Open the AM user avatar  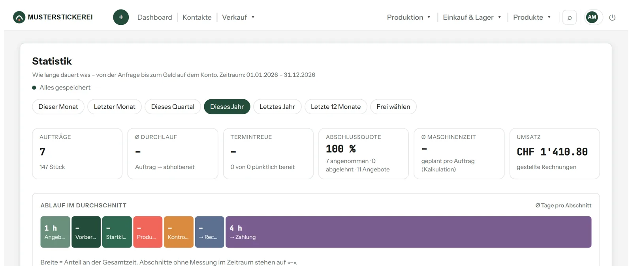tap(592, 17)
